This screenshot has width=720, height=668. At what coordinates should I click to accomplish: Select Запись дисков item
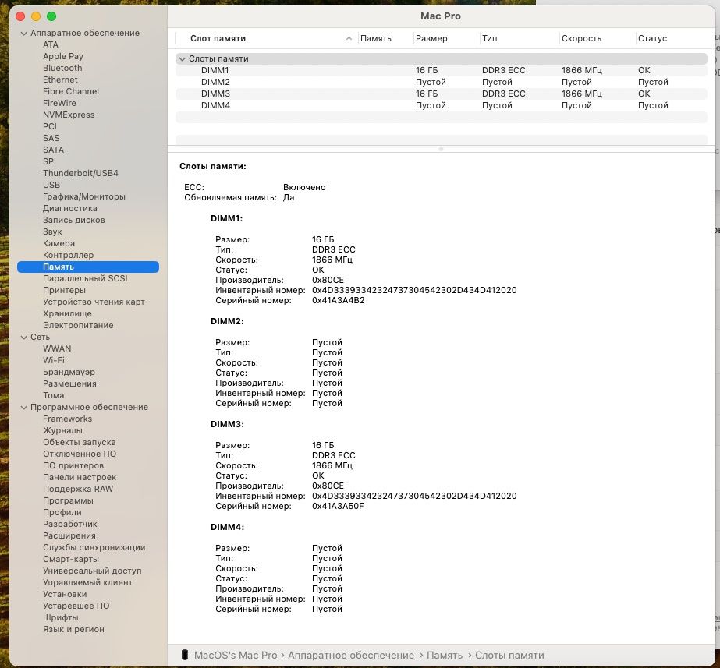coord(74,221)
